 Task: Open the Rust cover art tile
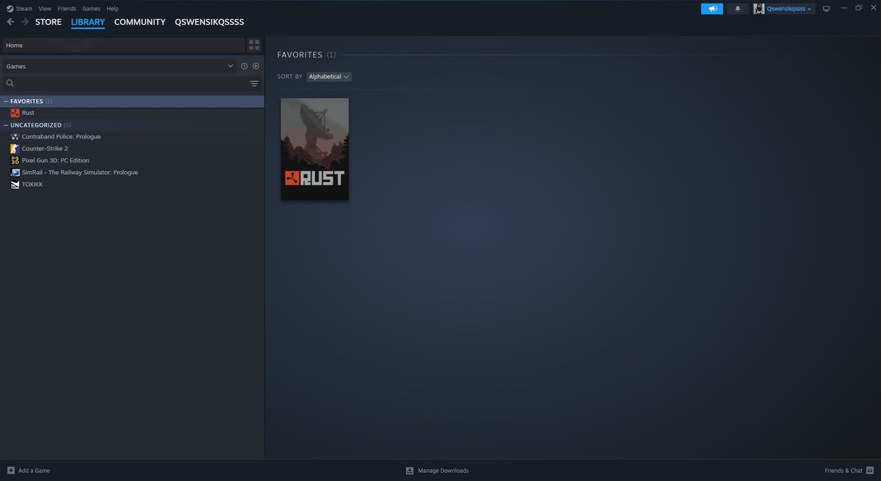tap(315, 149)
